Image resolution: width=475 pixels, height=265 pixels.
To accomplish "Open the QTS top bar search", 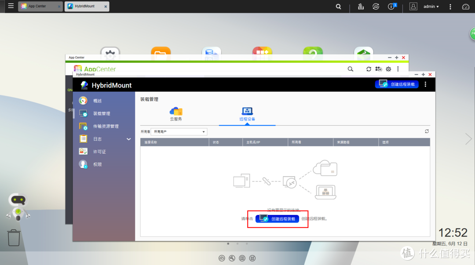I will pos(338,6).
